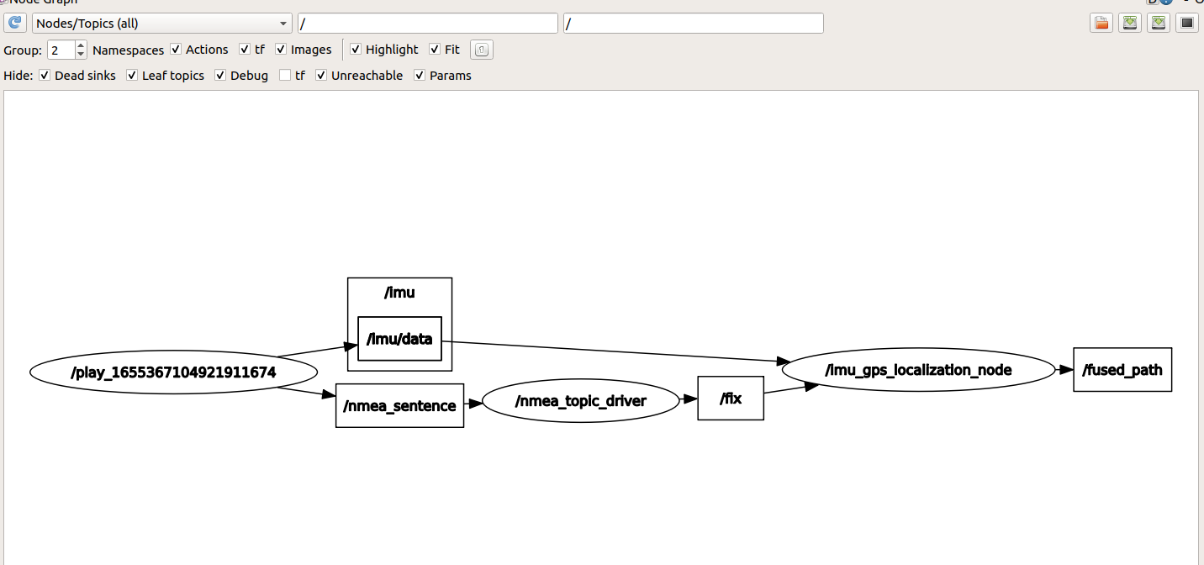Toggle the tf checkbox in Group row
Image resolution: width=1204 pixels, height=565 pixels.
[245, 50]
